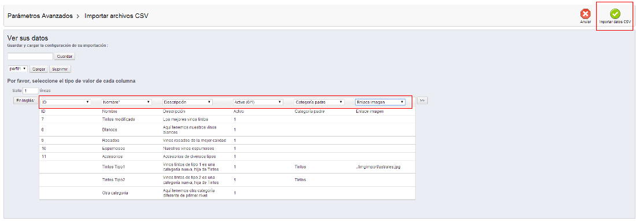
Task: Focus the configuration name input field
Action: point(31,56)
